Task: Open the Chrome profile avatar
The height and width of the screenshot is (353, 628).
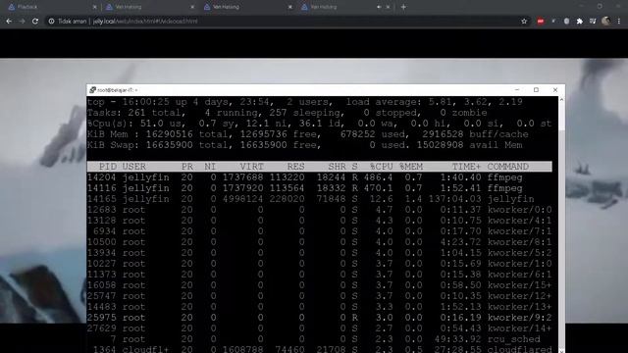Action: [x=606, y=22]
